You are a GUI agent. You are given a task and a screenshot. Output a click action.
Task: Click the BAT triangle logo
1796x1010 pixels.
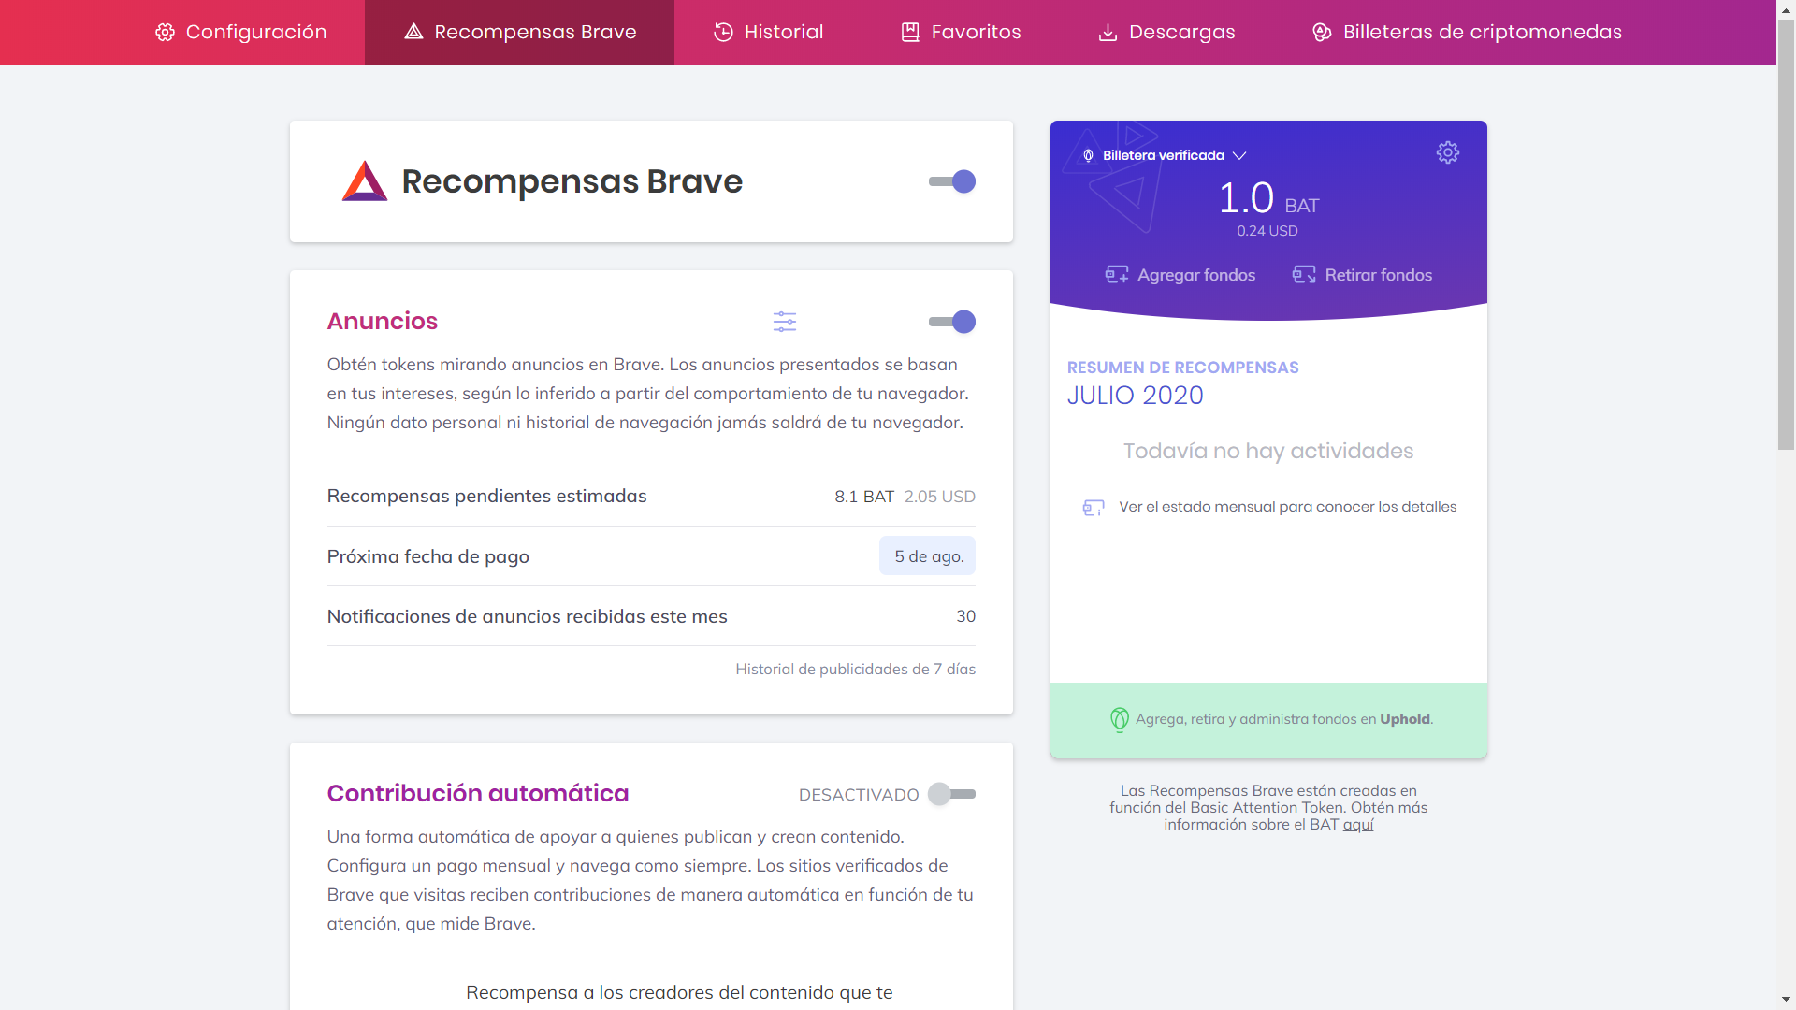pos(364,181)
